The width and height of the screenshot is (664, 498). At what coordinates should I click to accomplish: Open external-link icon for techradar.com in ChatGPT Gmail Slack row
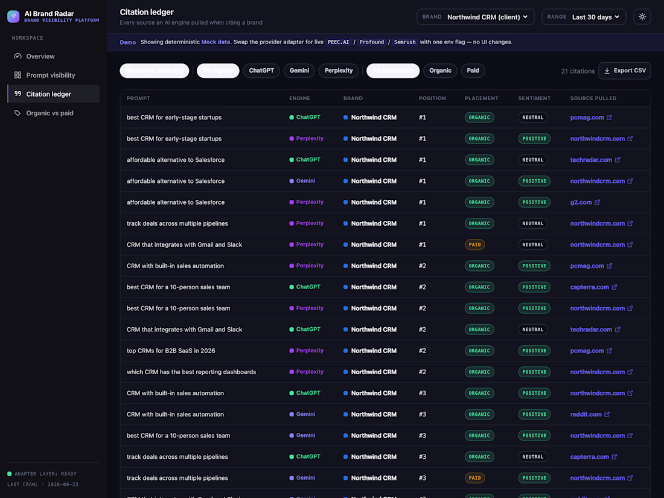coord(618,330)
